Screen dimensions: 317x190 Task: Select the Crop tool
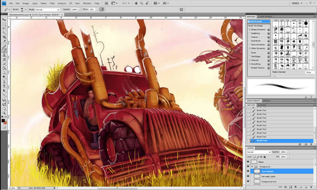click(4, 37)
